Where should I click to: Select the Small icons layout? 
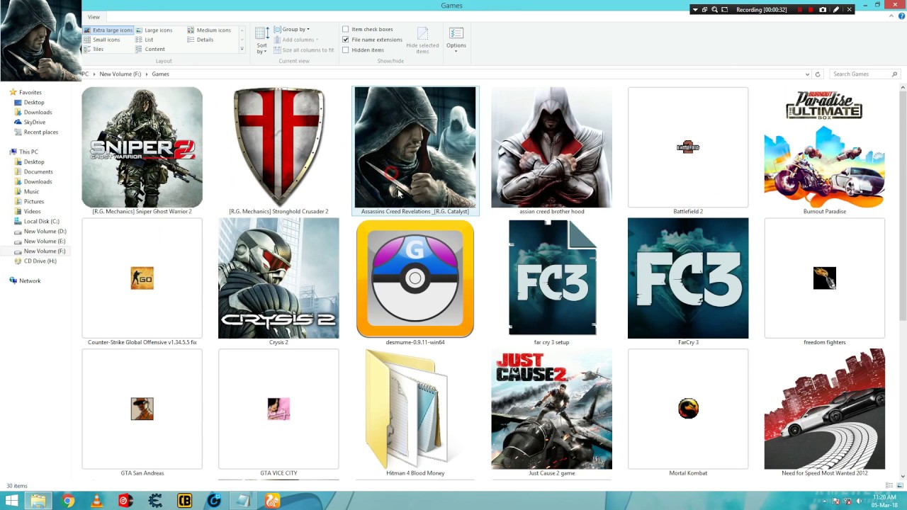click(106, 40)
